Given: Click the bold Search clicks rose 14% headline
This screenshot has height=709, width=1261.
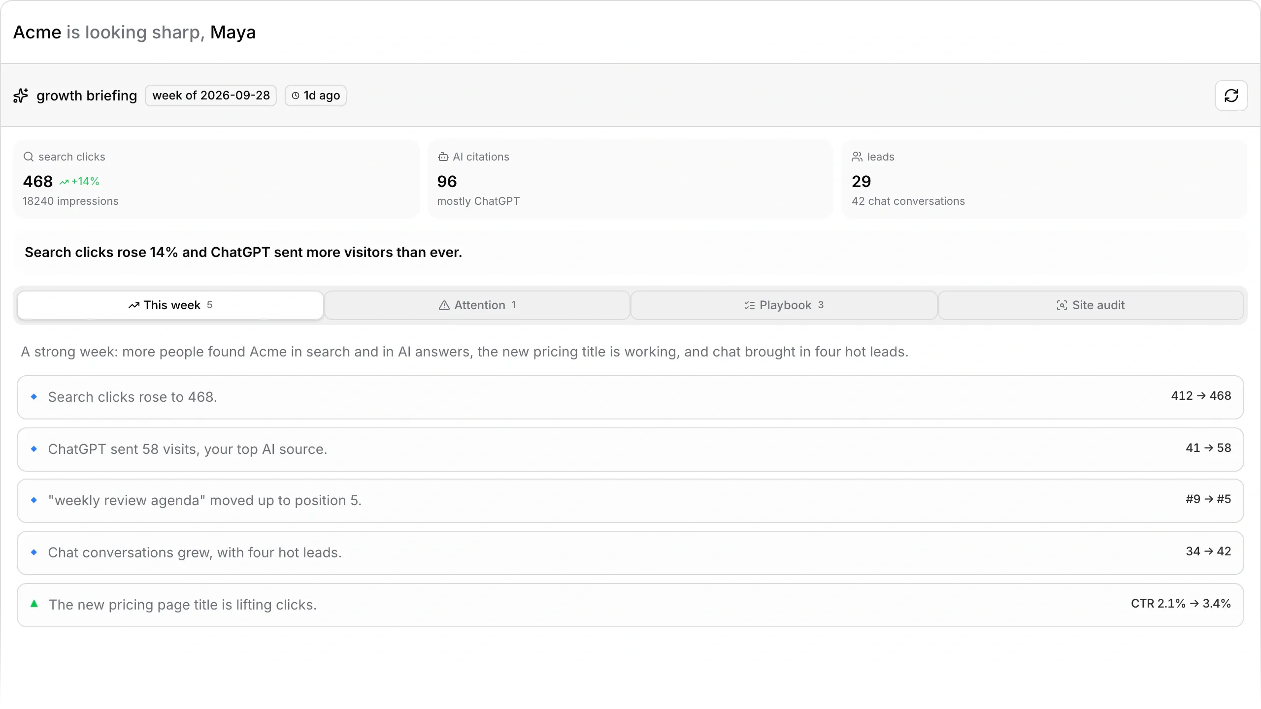Looking at the screenshot, I should (x=243, y=253).
